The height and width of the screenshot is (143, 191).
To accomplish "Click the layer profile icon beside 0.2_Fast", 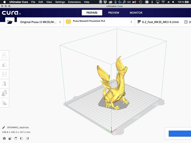I will [x=139, y=22].
